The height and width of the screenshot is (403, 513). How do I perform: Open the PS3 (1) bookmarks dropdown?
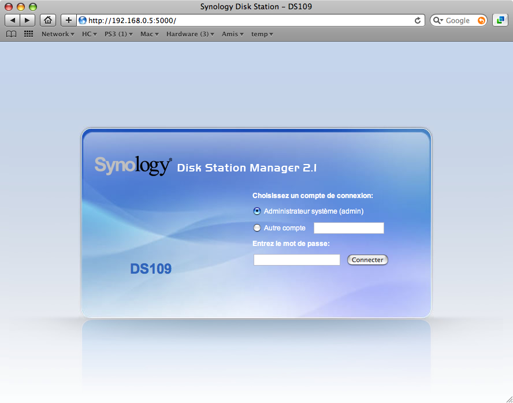click(x=118, y=34)
